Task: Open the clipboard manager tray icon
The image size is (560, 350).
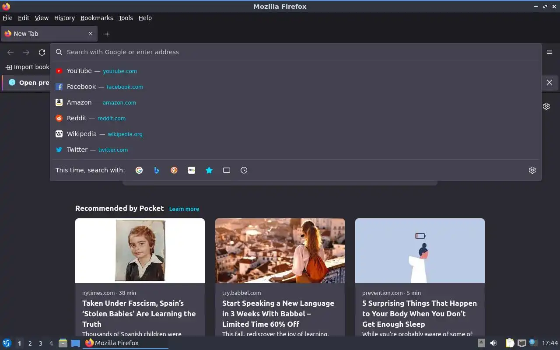Action: pos(510,343)
